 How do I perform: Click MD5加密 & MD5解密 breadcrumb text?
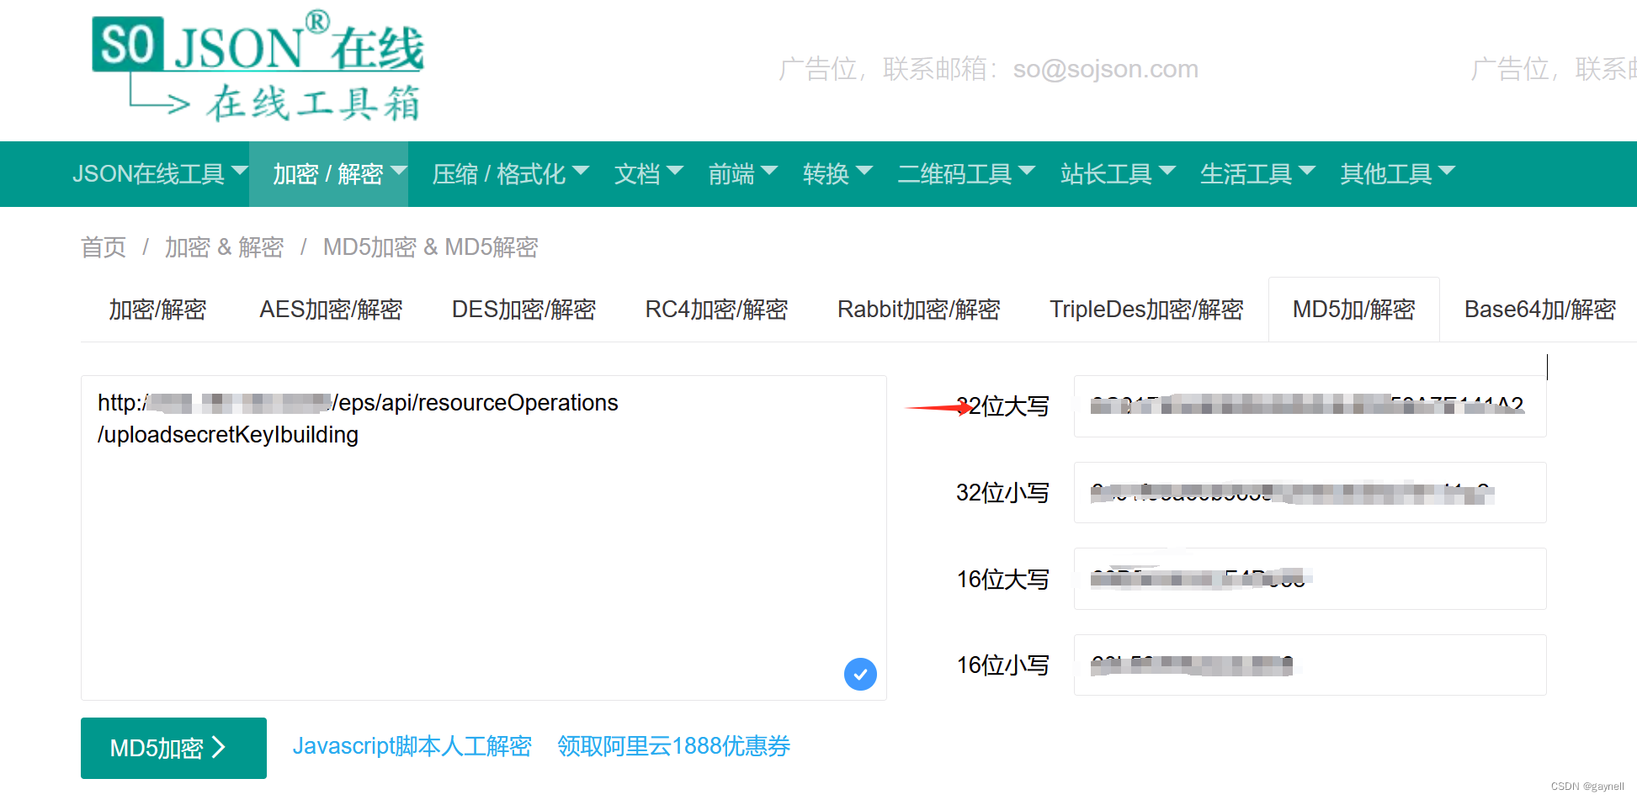[x=431, y=247]
